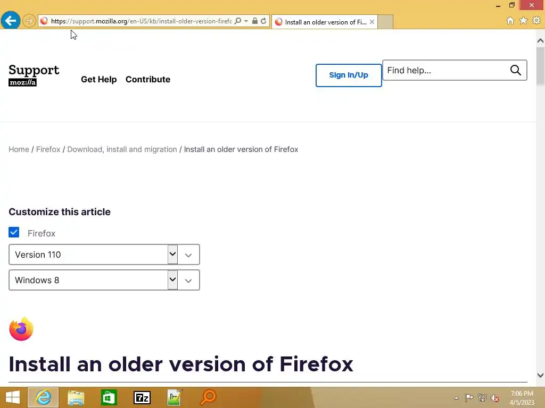Image resolution: width=545 pixels, height=408 pixels.
Task: Open the Windows Store taskbar icon
Action: click(109, 397)
